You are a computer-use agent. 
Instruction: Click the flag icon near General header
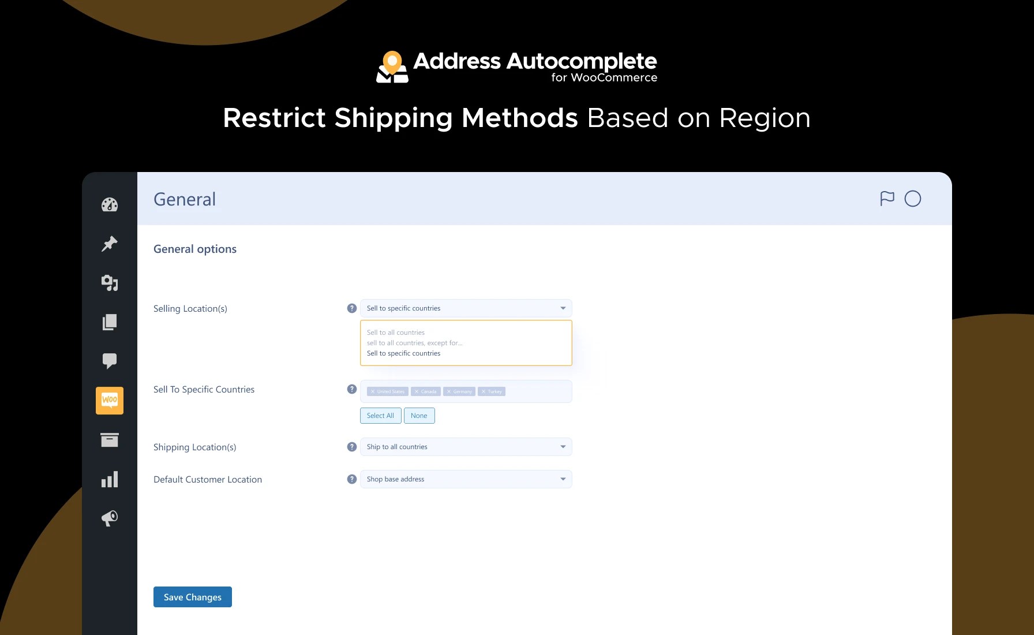click(x=887, y=199)
